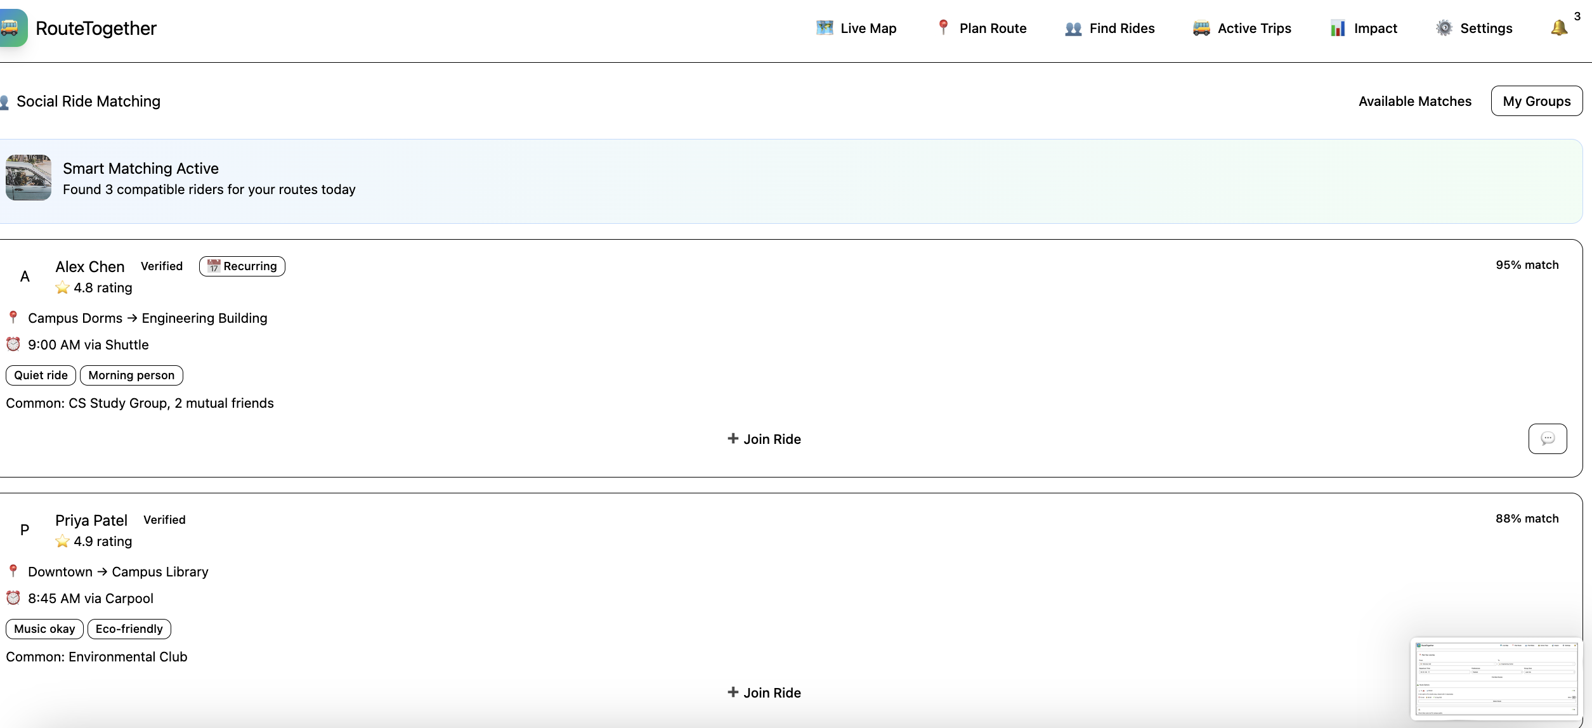This screenshot has height=728, width=1592.
Task: Join Priya Patel's carpool ride
Action: pos(764,692)
